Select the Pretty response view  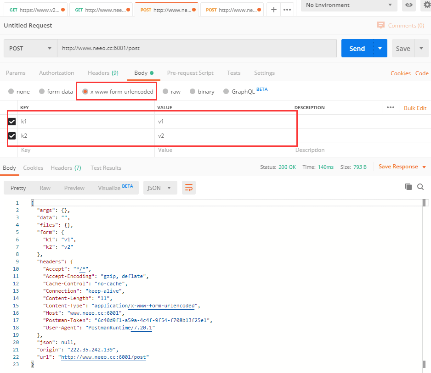click(x=18, y=188)
